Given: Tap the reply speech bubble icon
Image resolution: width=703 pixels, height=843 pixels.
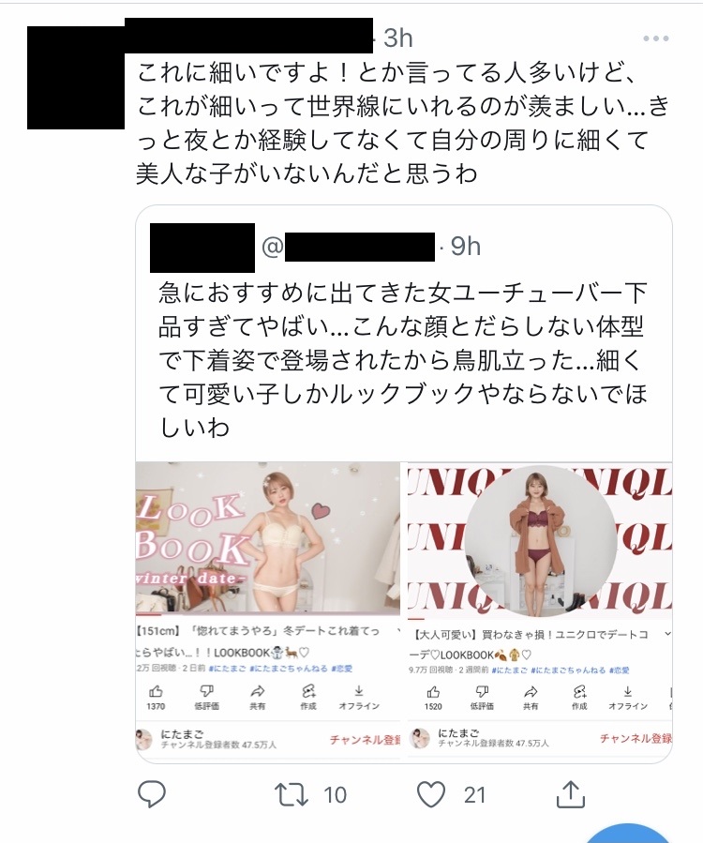Looking at the screenshot, I should tap(152, 794).
